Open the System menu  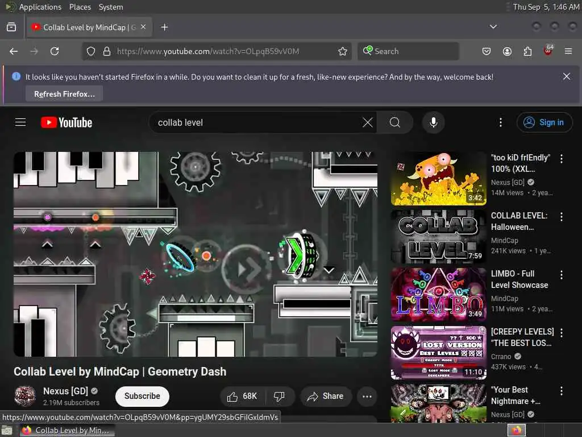(x=111, y=7)
